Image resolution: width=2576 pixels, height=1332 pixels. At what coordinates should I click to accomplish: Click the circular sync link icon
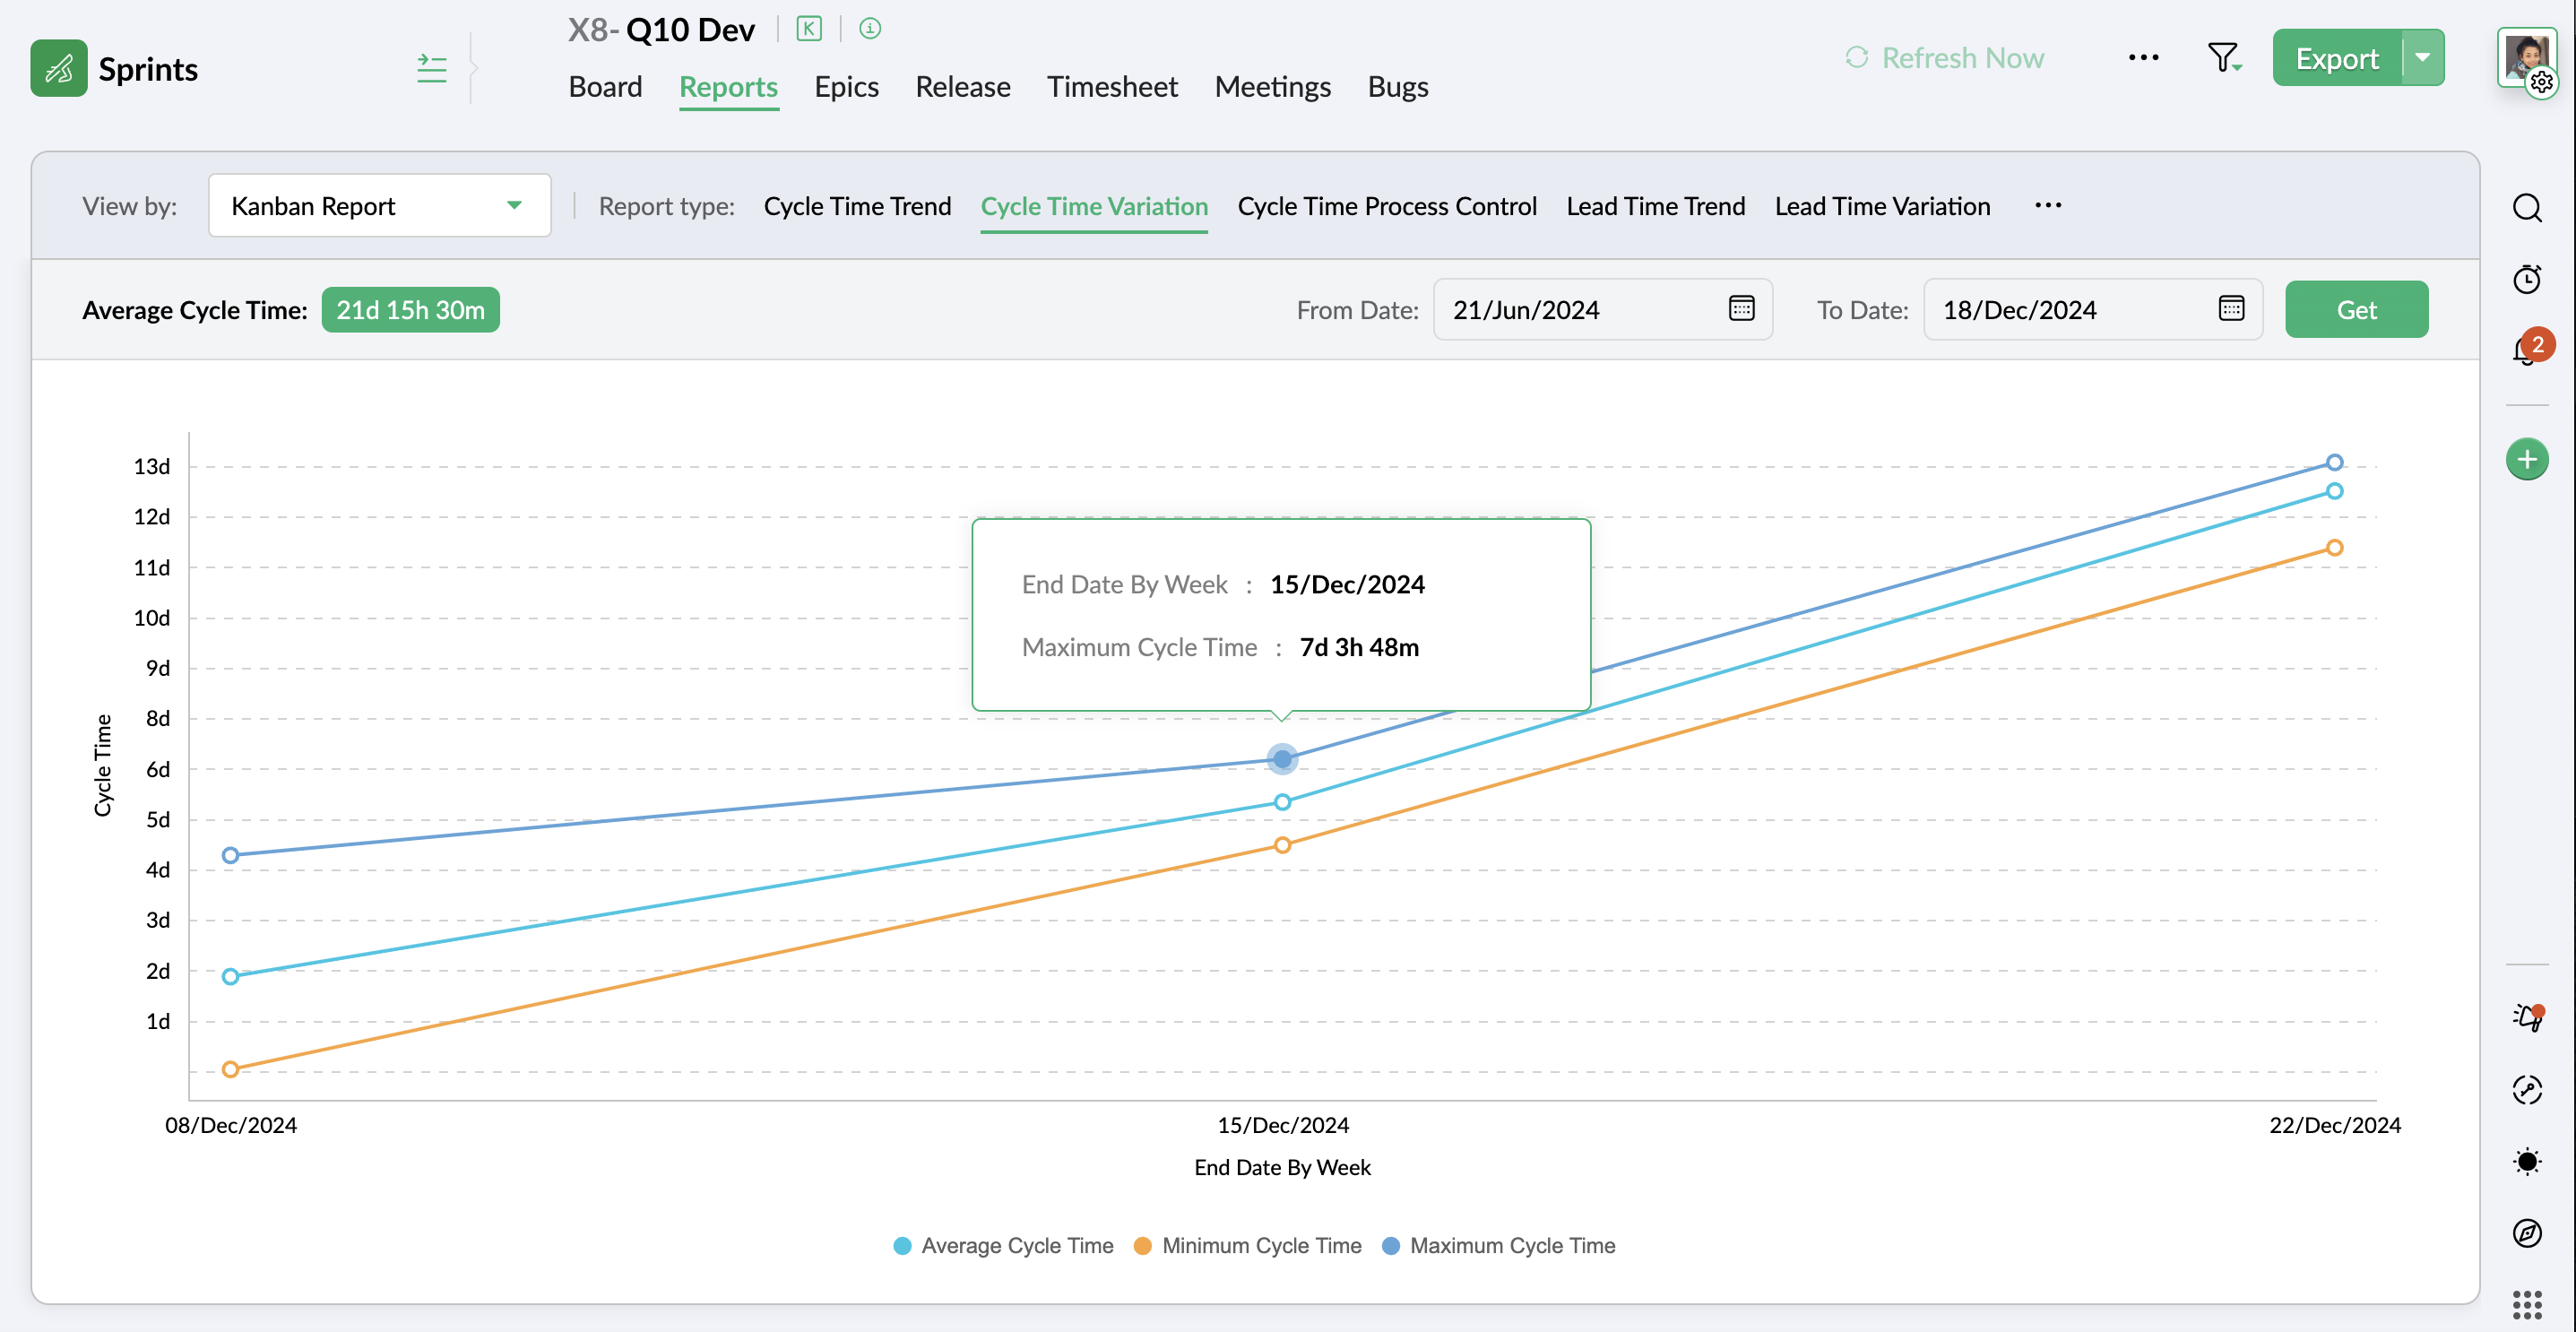pos(2527,1090)
